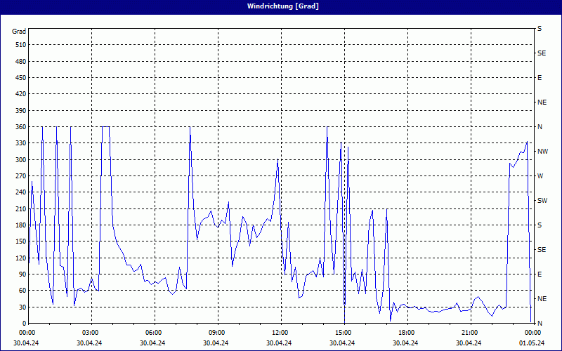
Task: Select the 06:00 time label on x-axis
Action: pyautogui.click(x=154, y=332)
